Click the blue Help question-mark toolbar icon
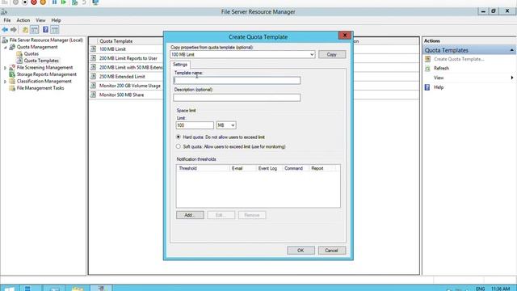 [x=45, y=30]
